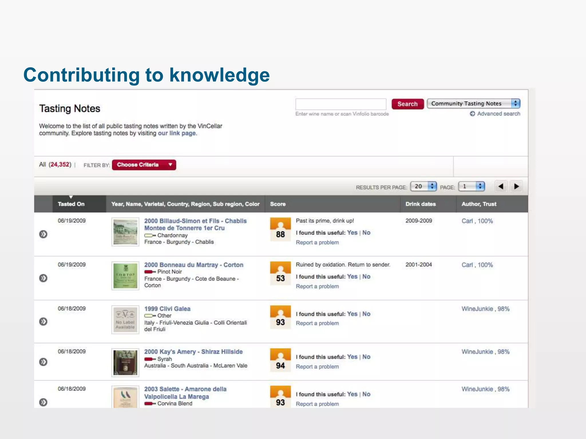Image resolution: width=586 pixels, height=439 pixels.
Task: Open author WineJunkie on the Kay's Amery row
Action: pyautogui.click(x=477, y=352)
